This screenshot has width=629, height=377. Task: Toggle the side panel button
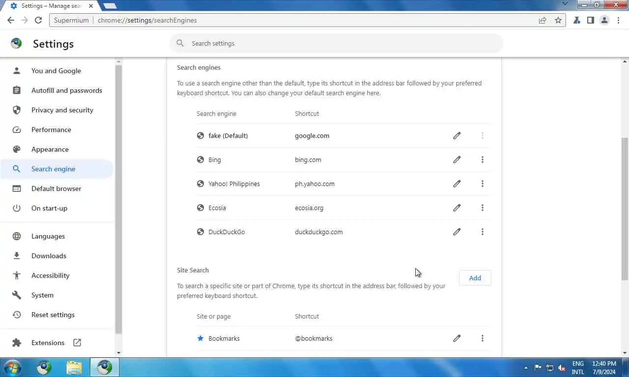click(x=591, y=20)
